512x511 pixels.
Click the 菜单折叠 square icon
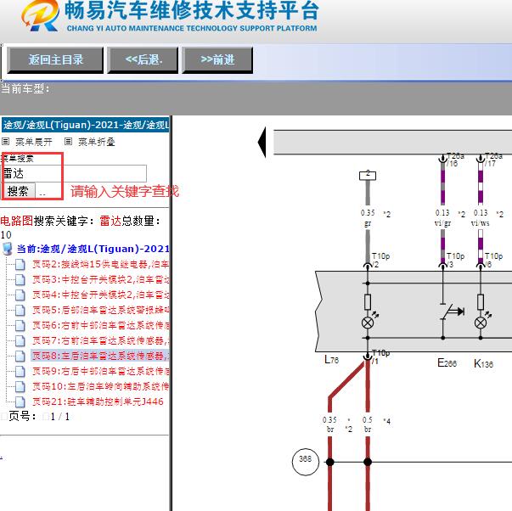pyautogui.click(x=68, y=142)
